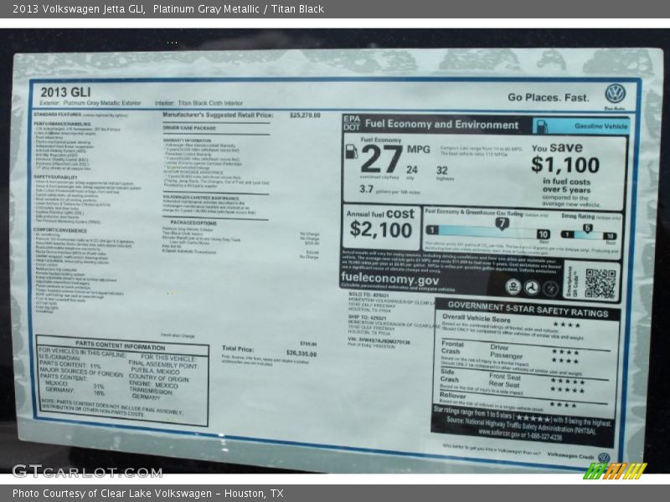Click the total amount $26,335.00
670x502 pixels.
click(x=301, y=354)
